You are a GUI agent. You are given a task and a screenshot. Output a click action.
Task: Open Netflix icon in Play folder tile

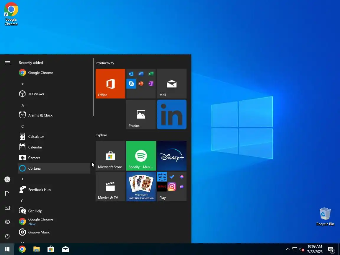pos(162,187)
